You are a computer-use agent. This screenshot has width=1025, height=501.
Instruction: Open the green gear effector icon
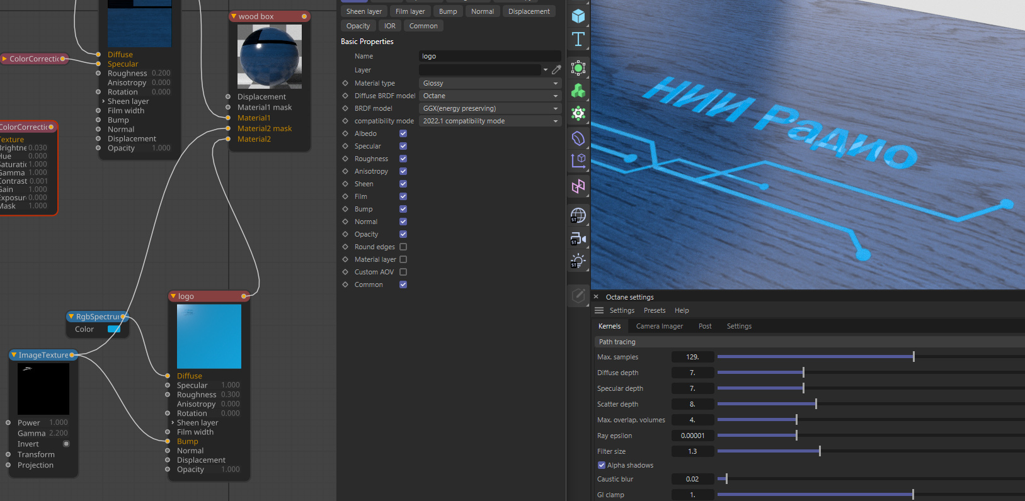pyautogui.click(x=578, y=113)
